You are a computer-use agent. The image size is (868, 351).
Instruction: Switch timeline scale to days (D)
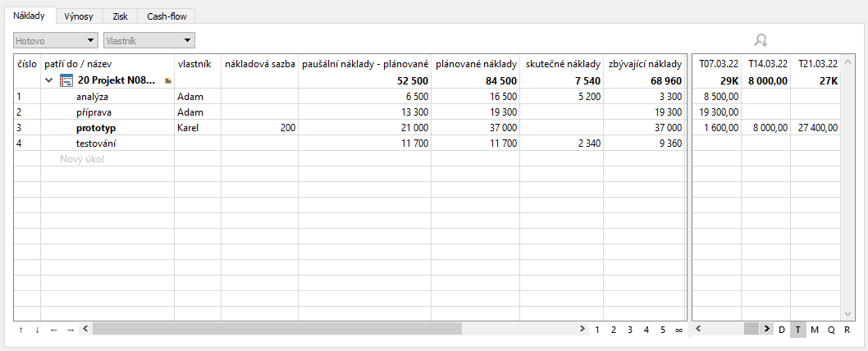pyautogui.click(x=782, y=330)
